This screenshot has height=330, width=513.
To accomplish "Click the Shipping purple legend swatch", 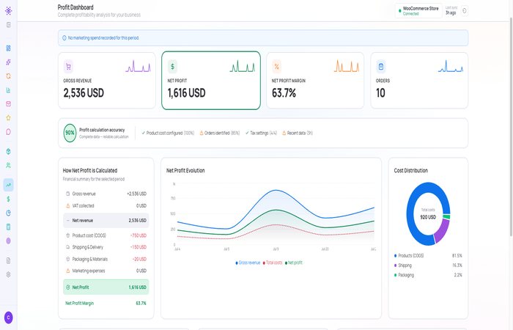I will [395, 265].
